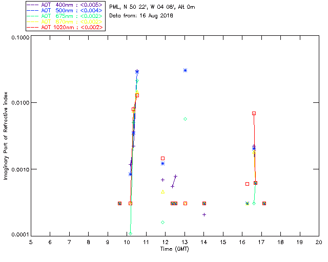This screenshot has height=262, width=328.
Task: Click the x-axis tick label 12
Action: [165, 242]
